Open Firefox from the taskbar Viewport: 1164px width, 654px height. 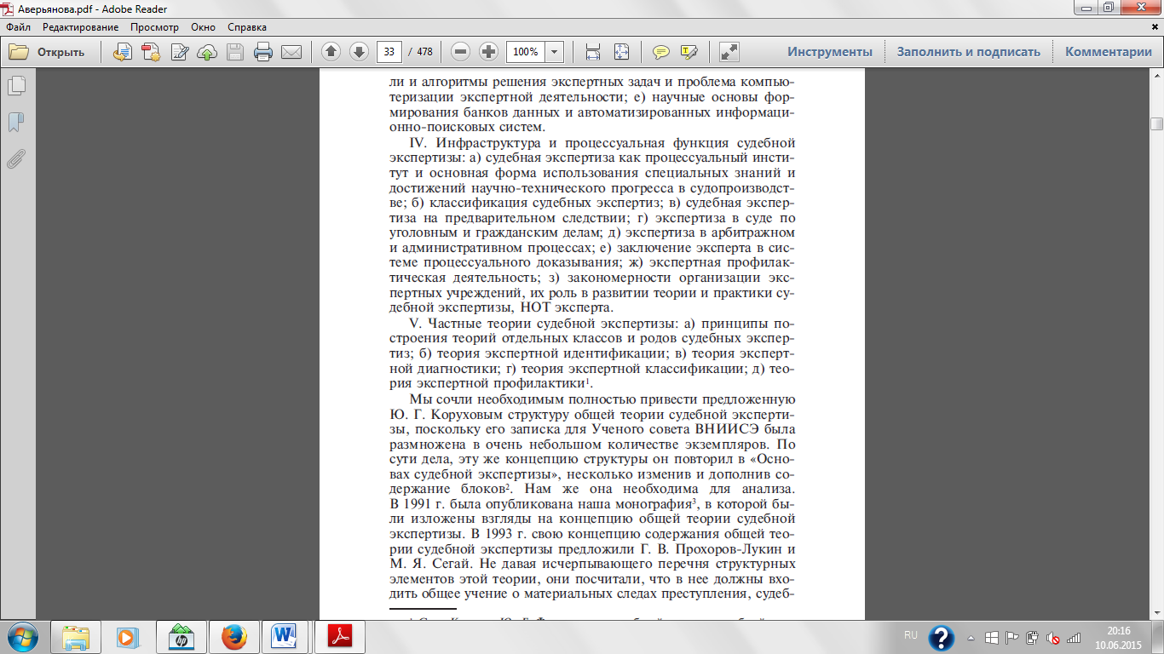click(235, 636)
